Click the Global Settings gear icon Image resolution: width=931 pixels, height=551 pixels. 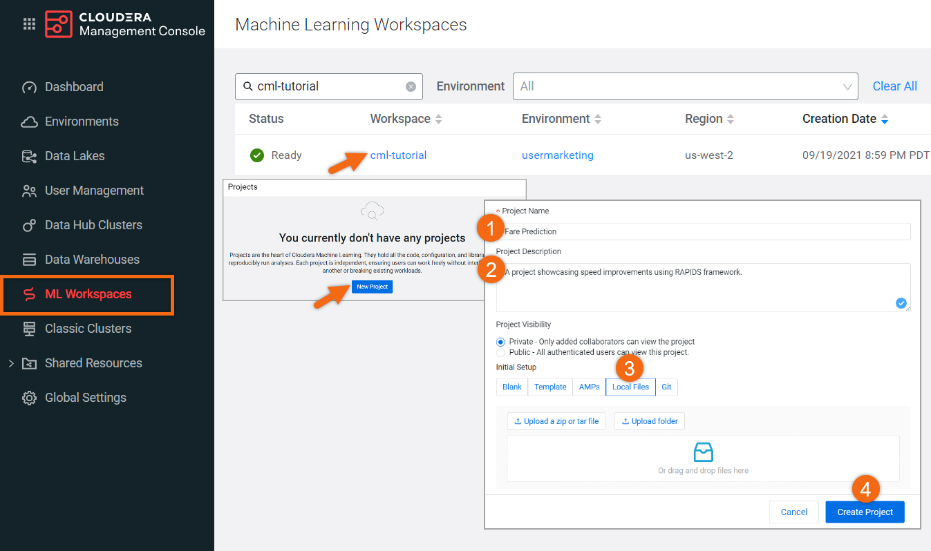click(29, 398)
